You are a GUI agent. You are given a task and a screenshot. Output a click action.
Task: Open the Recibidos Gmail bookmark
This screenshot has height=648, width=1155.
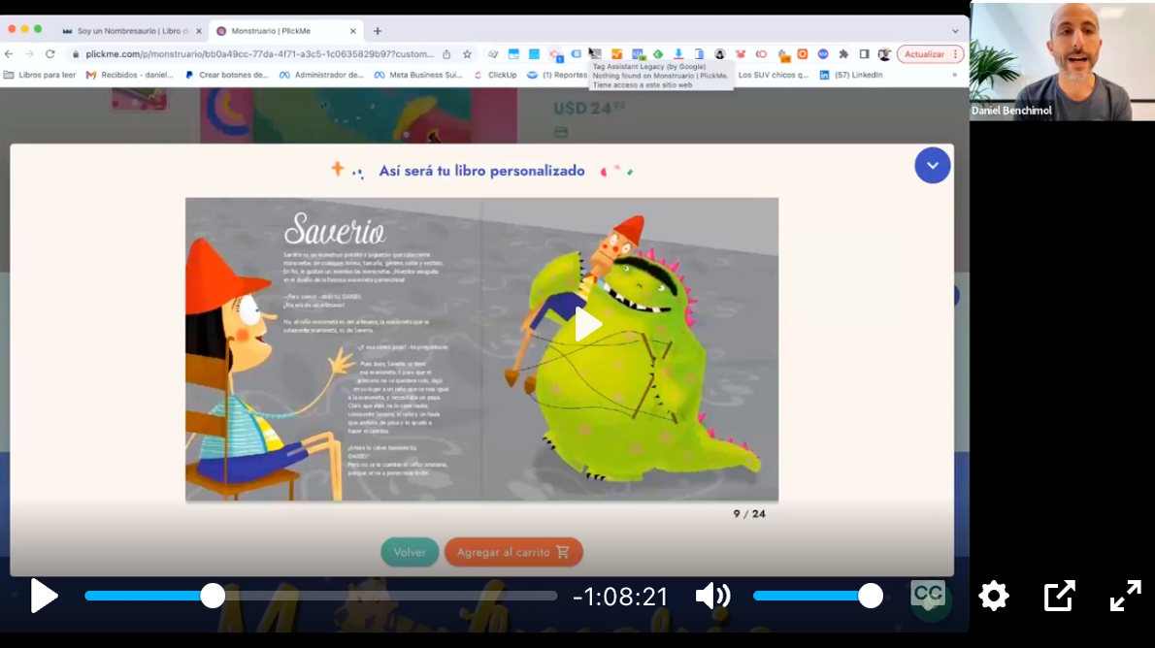pos(130,75)
